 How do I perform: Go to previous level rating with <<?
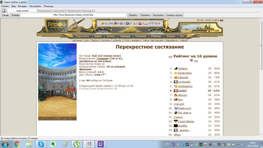[170, 56]
